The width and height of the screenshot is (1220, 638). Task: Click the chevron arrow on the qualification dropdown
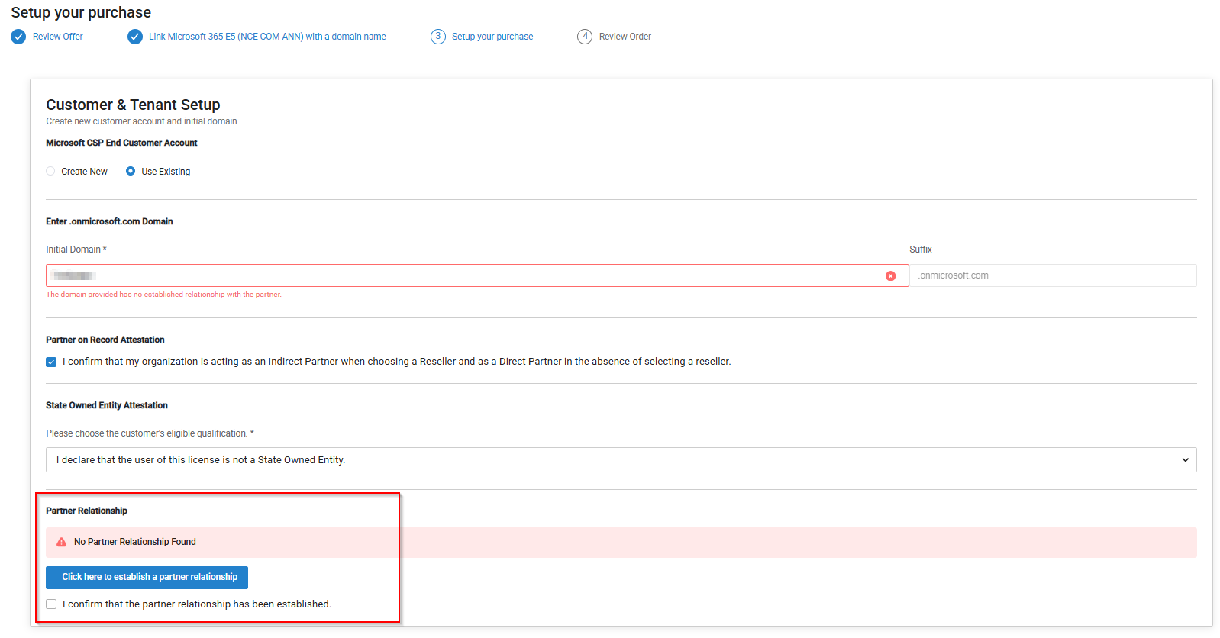click(x=1185, y=460)
